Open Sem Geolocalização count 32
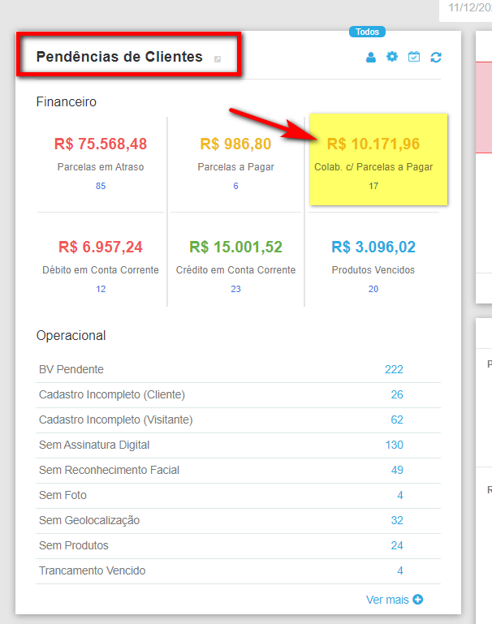The height and width of the screenshot is (624, 492). [x=397, y=520]
